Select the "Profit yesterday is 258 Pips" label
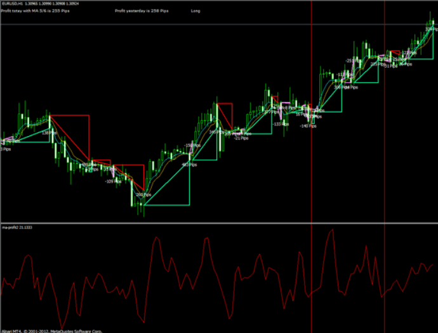 click(x=142, y=11)
